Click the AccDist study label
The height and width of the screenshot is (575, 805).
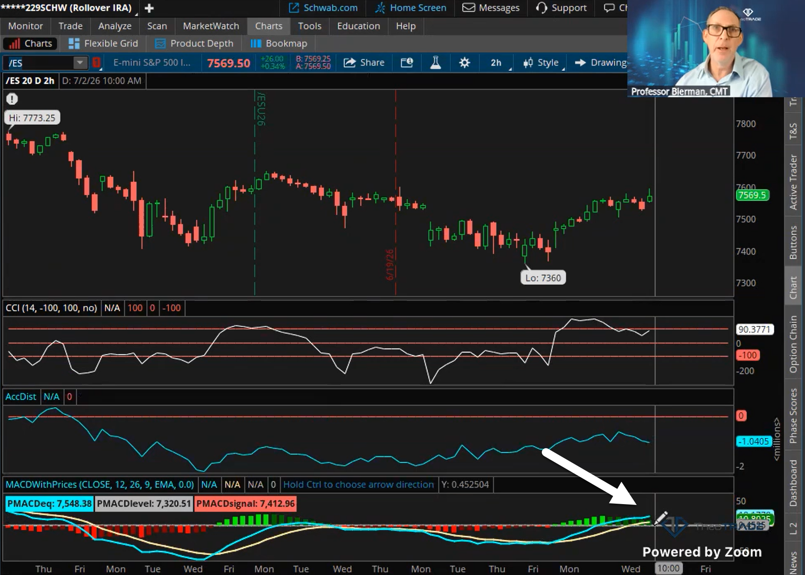(x=21, y=397)
